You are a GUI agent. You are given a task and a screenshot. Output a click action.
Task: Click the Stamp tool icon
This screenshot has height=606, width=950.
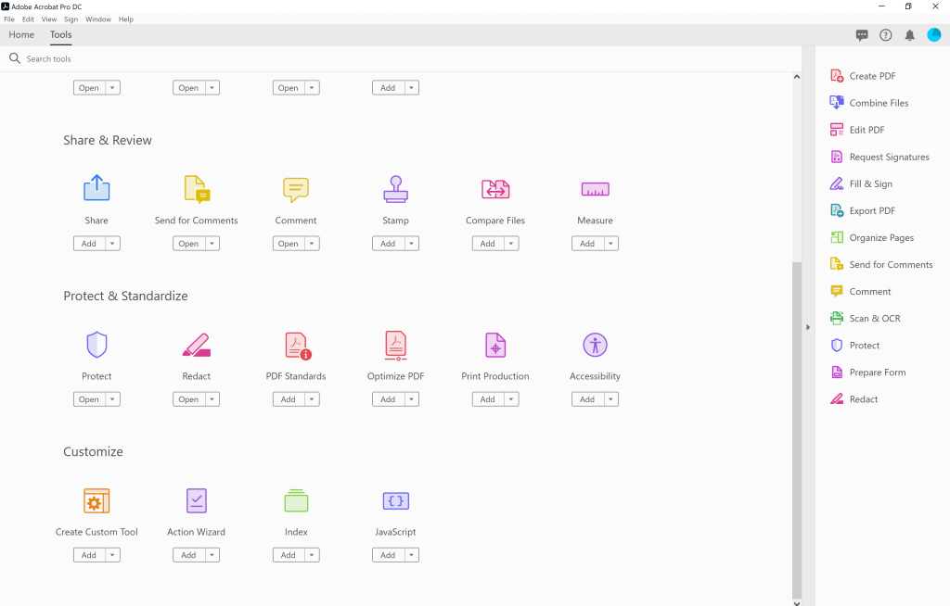coord(395,189)
